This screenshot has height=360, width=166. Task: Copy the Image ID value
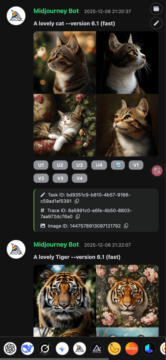tap(126, 226)
